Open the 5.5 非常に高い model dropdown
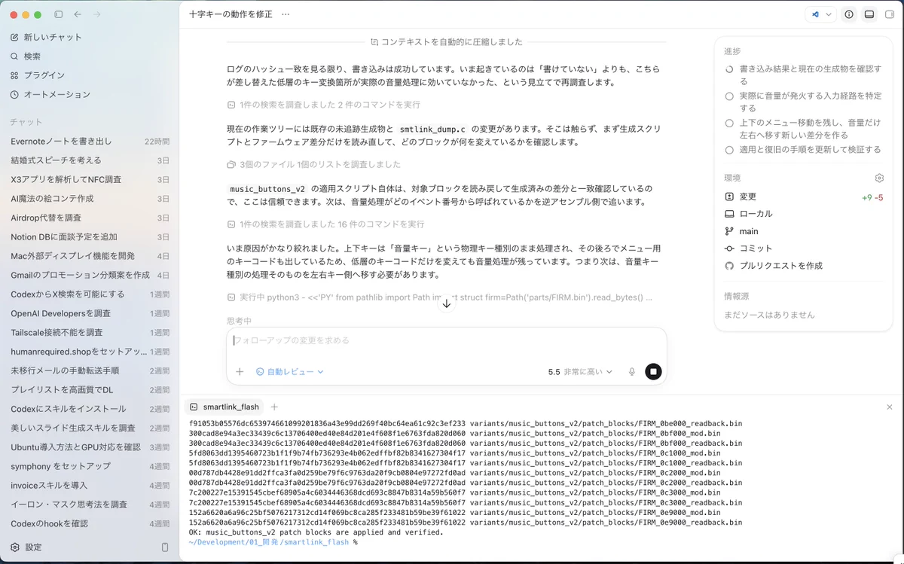Screen dimensions: 904x564 tap(580, 372)
